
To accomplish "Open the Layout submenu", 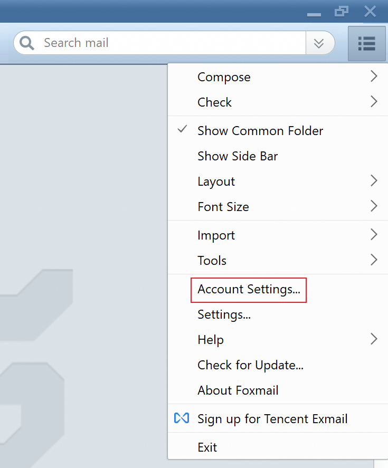I will coord(216,182).
